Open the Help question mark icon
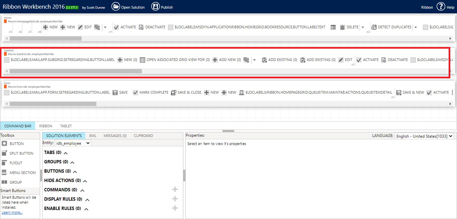This screenshot has width=457, height=219. pos(441,7)
